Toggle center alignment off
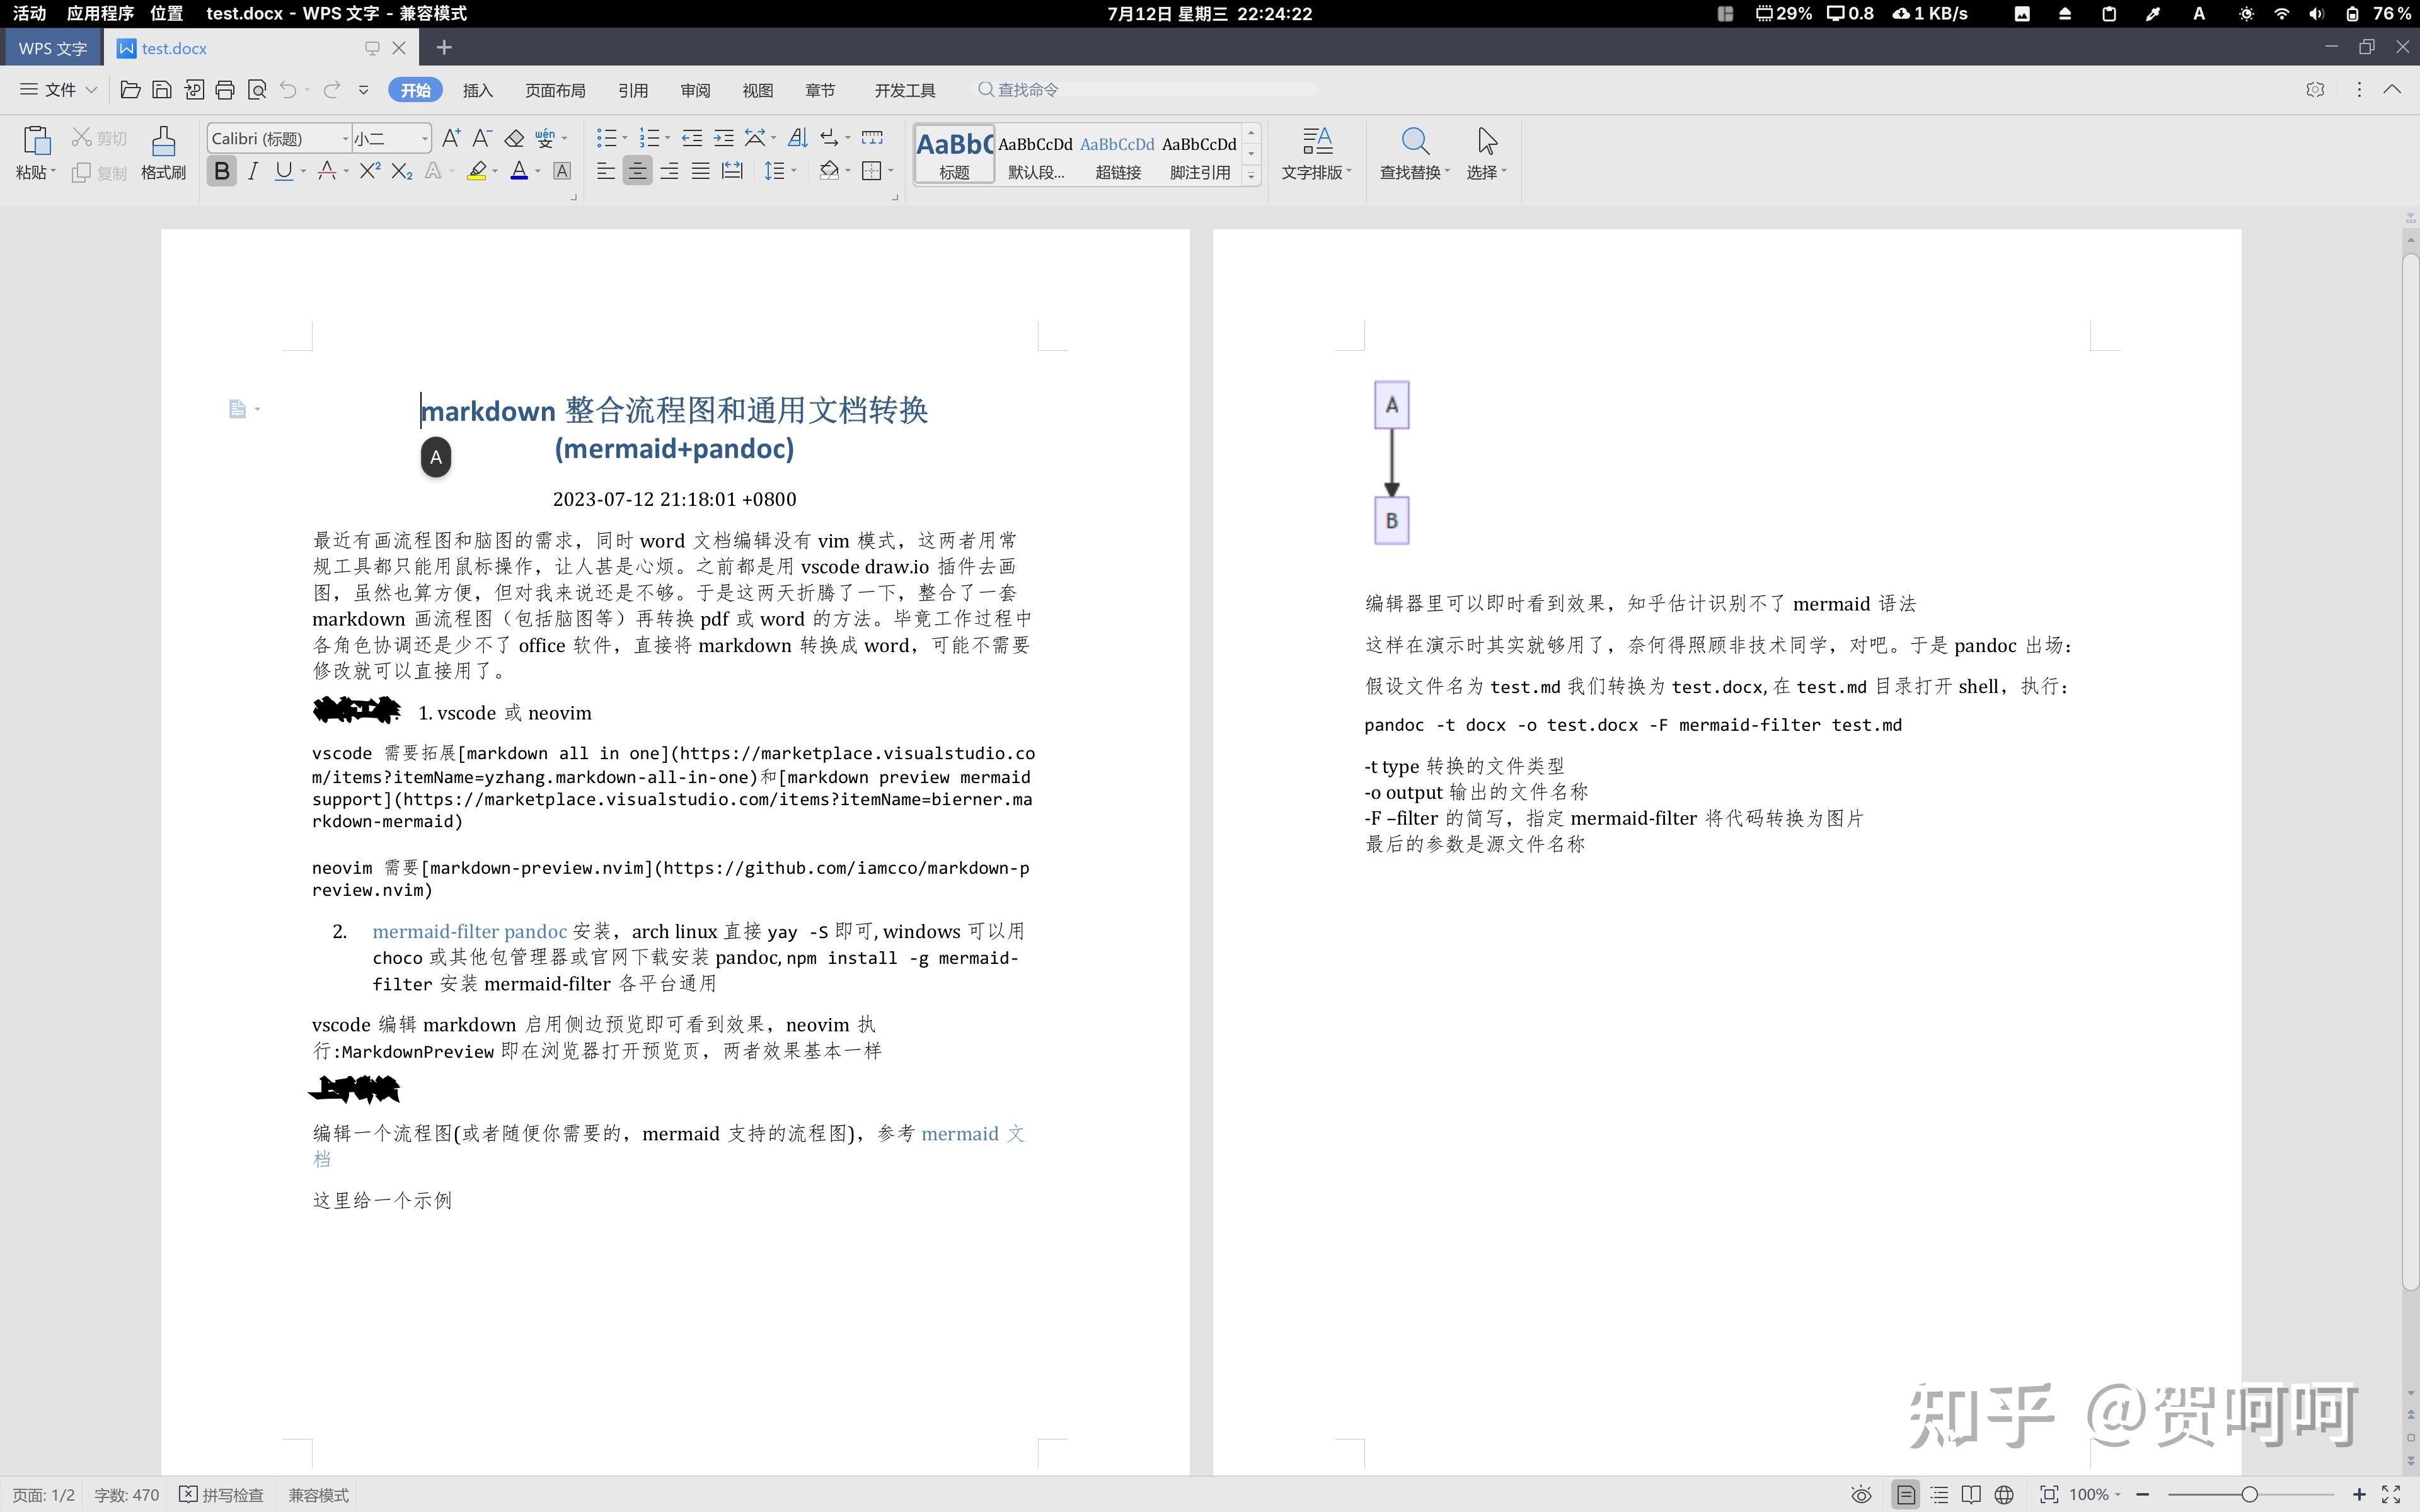This screenshot has height=1512, width=2420. pos(637,171)
